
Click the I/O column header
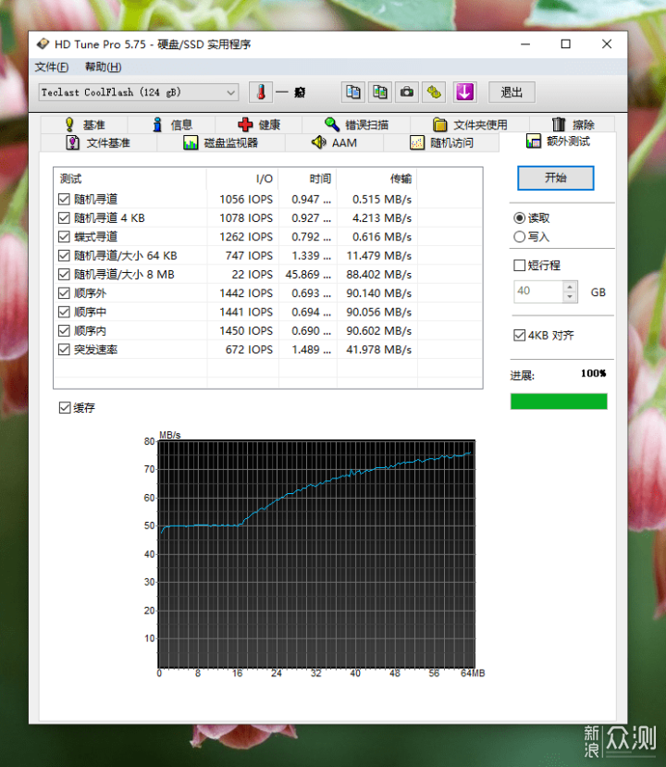(242, 179)
